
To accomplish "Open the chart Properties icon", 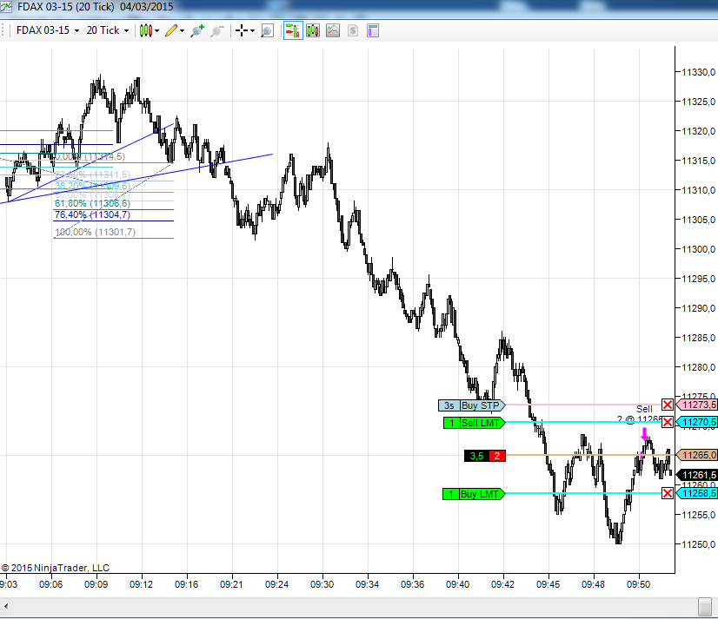I will click(373, 30).
